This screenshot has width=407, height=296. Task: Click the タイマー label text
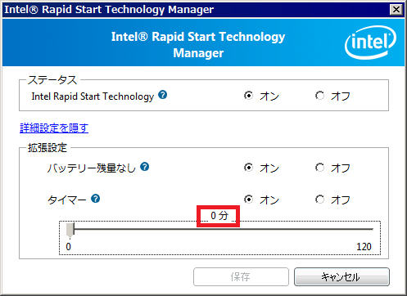67,200
